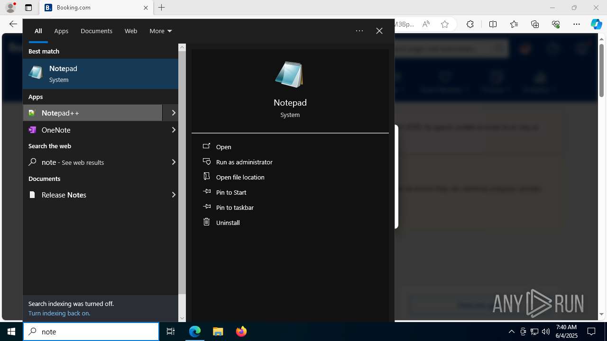Click the Edge profile avatar icon
The width and height of the screenshot is (607, 341).
(10, 8)
